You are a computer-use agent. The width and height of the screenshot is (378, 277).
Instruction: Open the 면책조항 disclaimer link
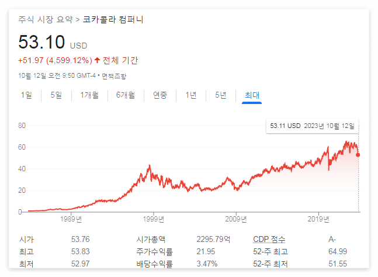point(114,76)
